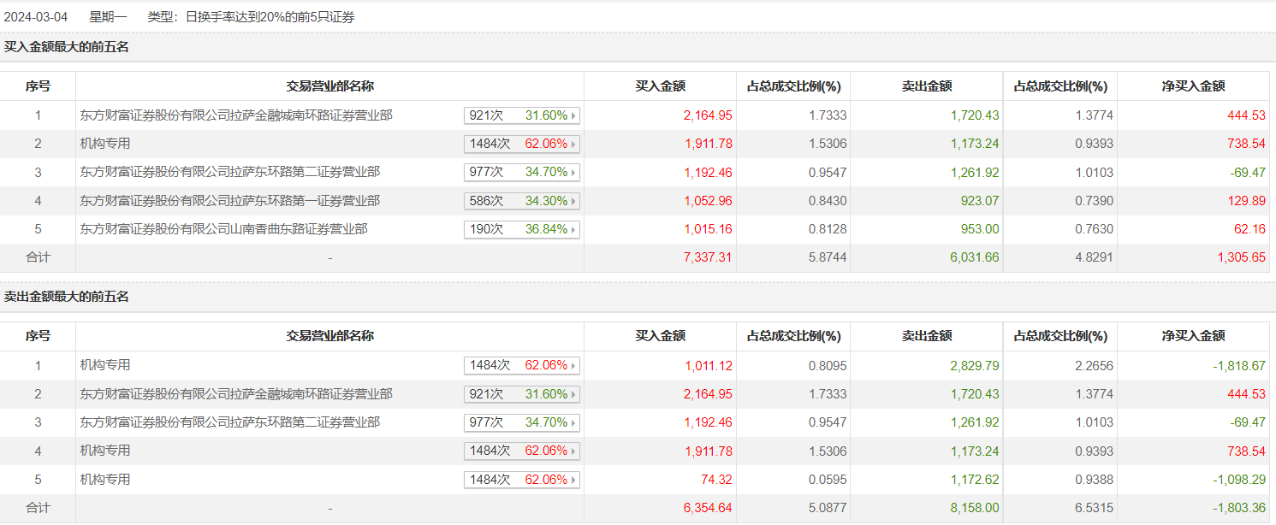Open 977次 34.70% dropdown in top buy table
The height and width of the screenshot is (525, 1276).
point(573,173)
